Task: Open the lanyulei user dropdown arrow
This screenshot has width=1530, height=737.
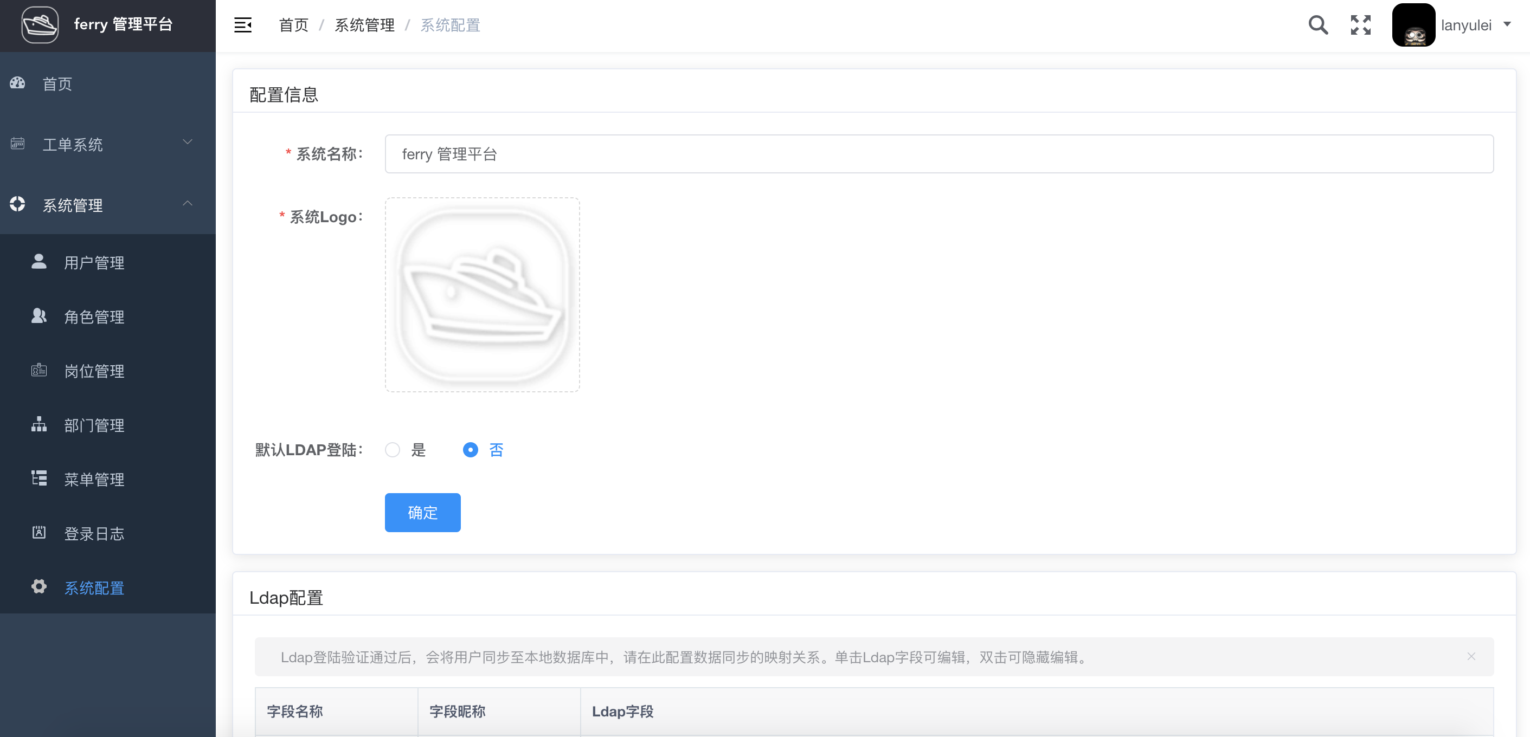Action: [1507, 24]
